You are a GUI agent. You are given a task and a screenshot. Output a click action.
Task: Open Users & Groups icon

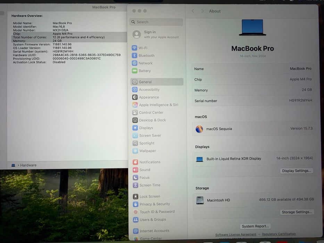tap(135, 219)
